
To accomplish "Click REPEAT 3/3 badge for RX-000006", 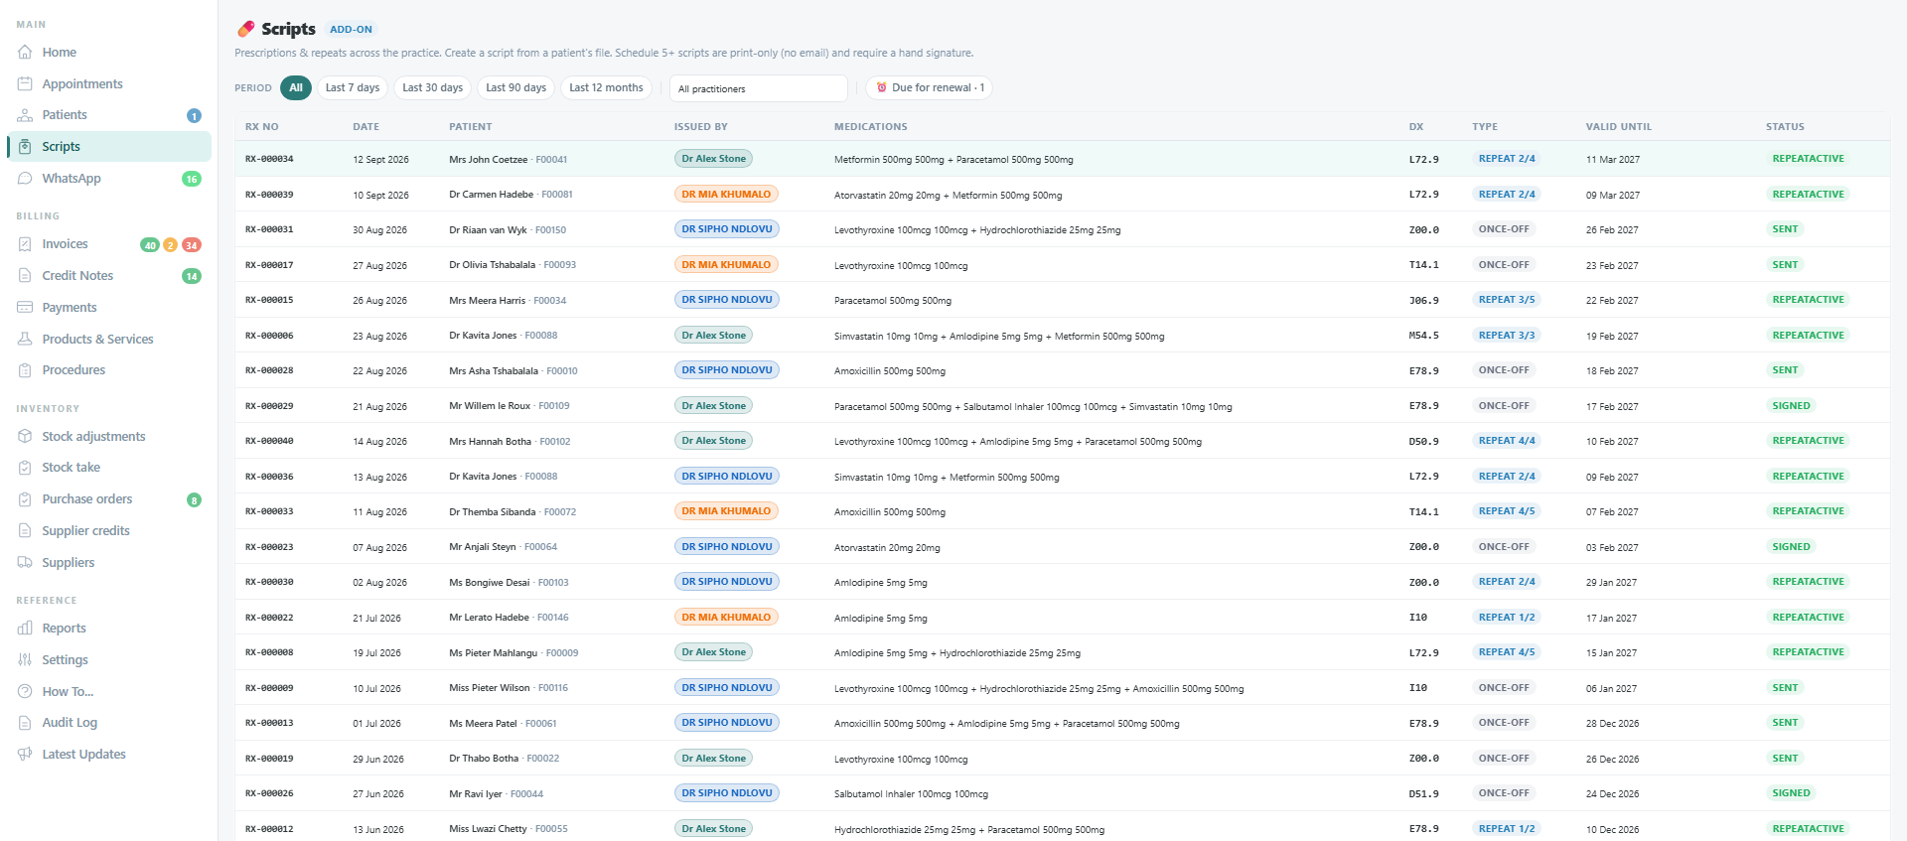I will pyautogui.click(x=1507, y=336).
